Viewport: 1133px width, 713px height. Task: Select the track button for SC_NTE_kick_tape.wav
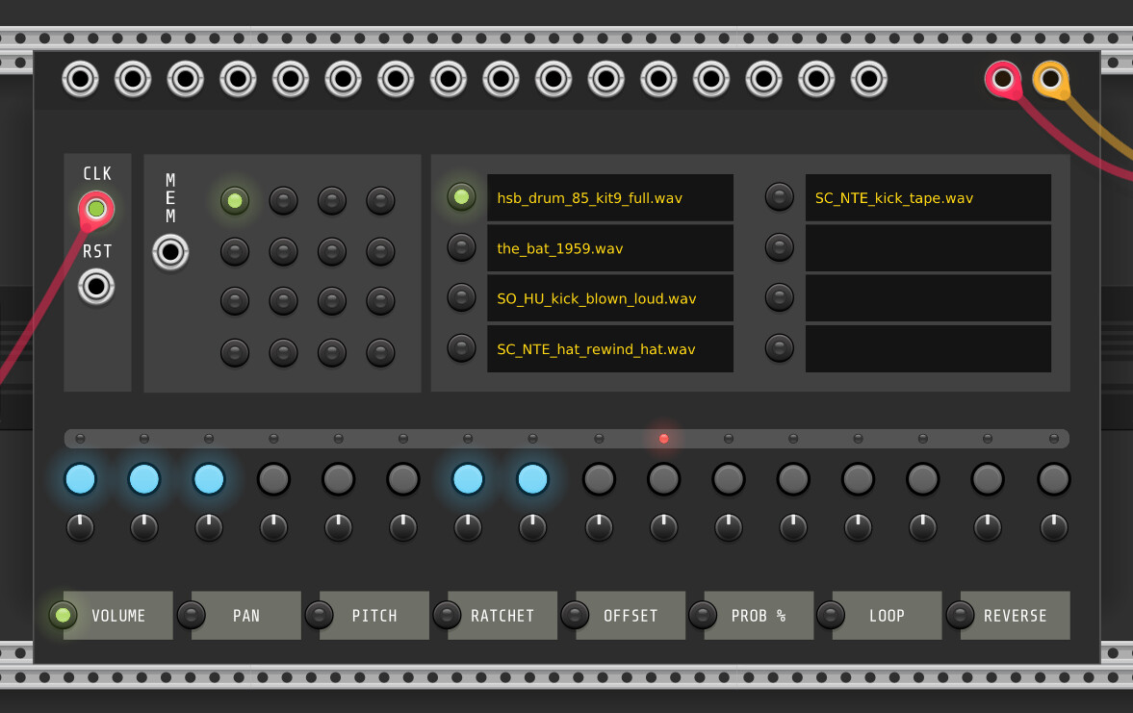779,197
